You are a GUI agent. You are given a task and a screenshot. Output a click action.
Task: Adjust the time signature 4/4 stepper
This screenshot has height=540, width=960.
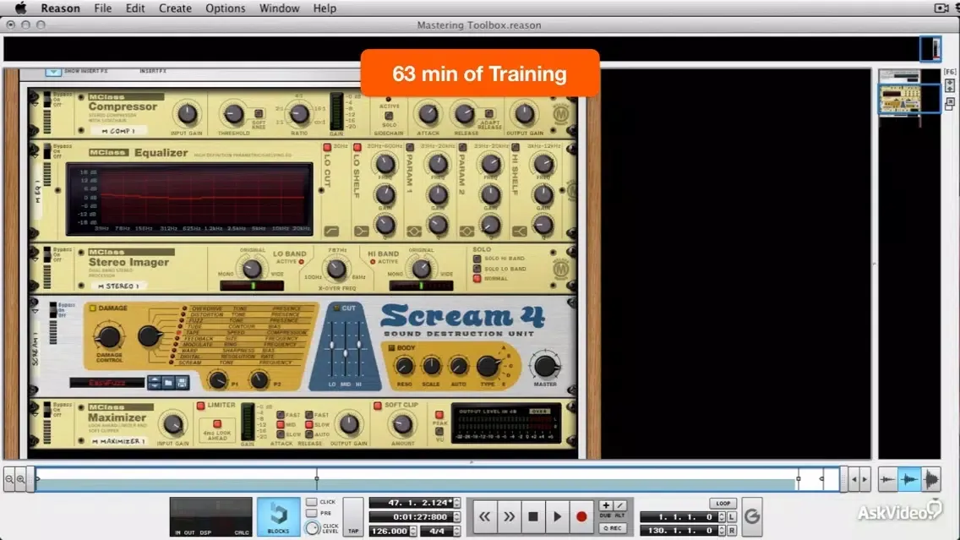coord(456,531)
